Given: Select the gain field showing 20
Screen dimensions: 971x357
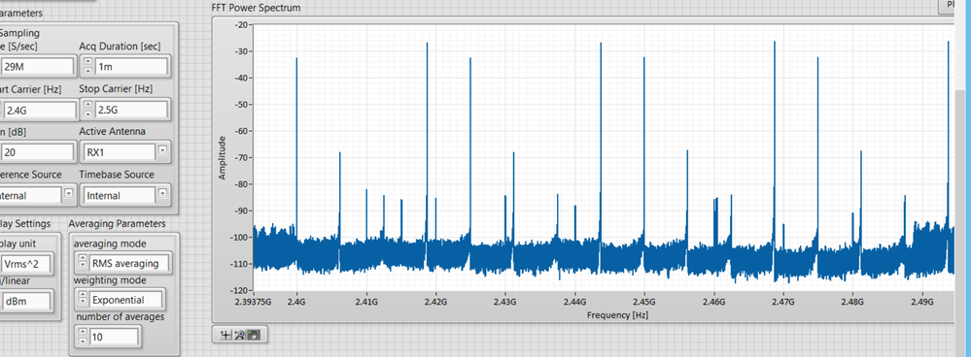Looking at the screenshot, I should tap(38, 152).
